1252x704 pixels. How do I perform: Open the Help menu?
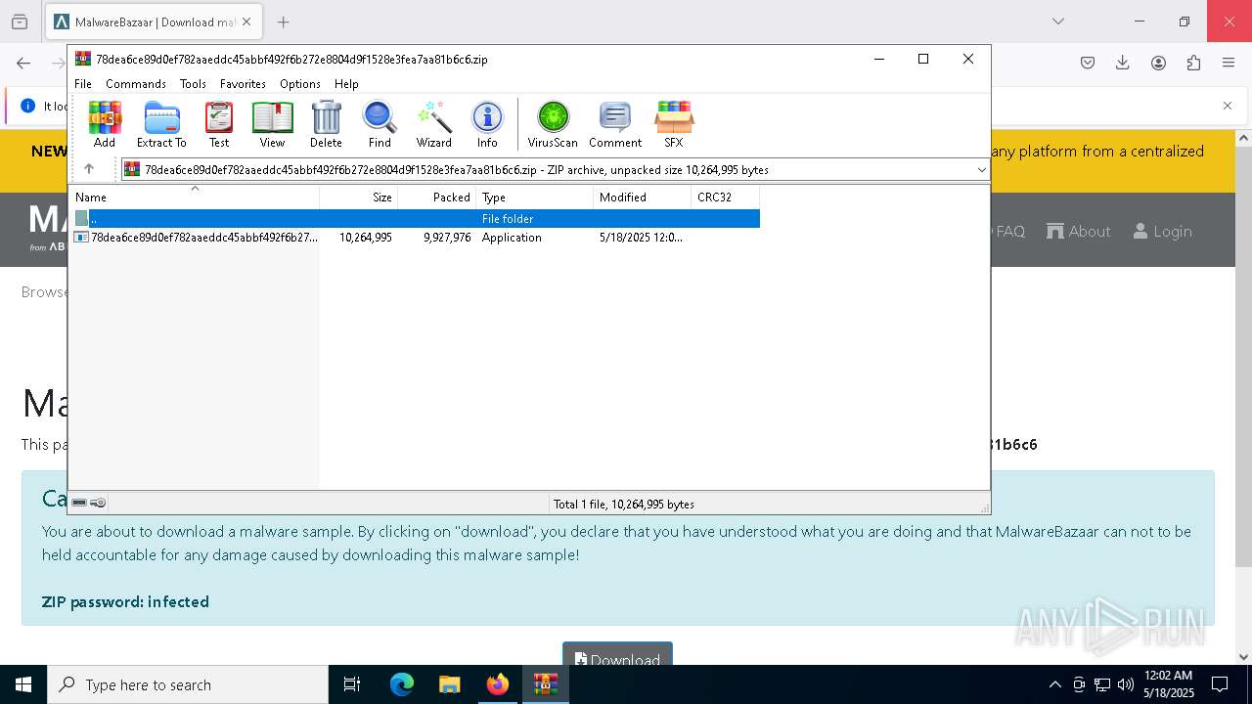pyautogui.click(x=346, y=84)
